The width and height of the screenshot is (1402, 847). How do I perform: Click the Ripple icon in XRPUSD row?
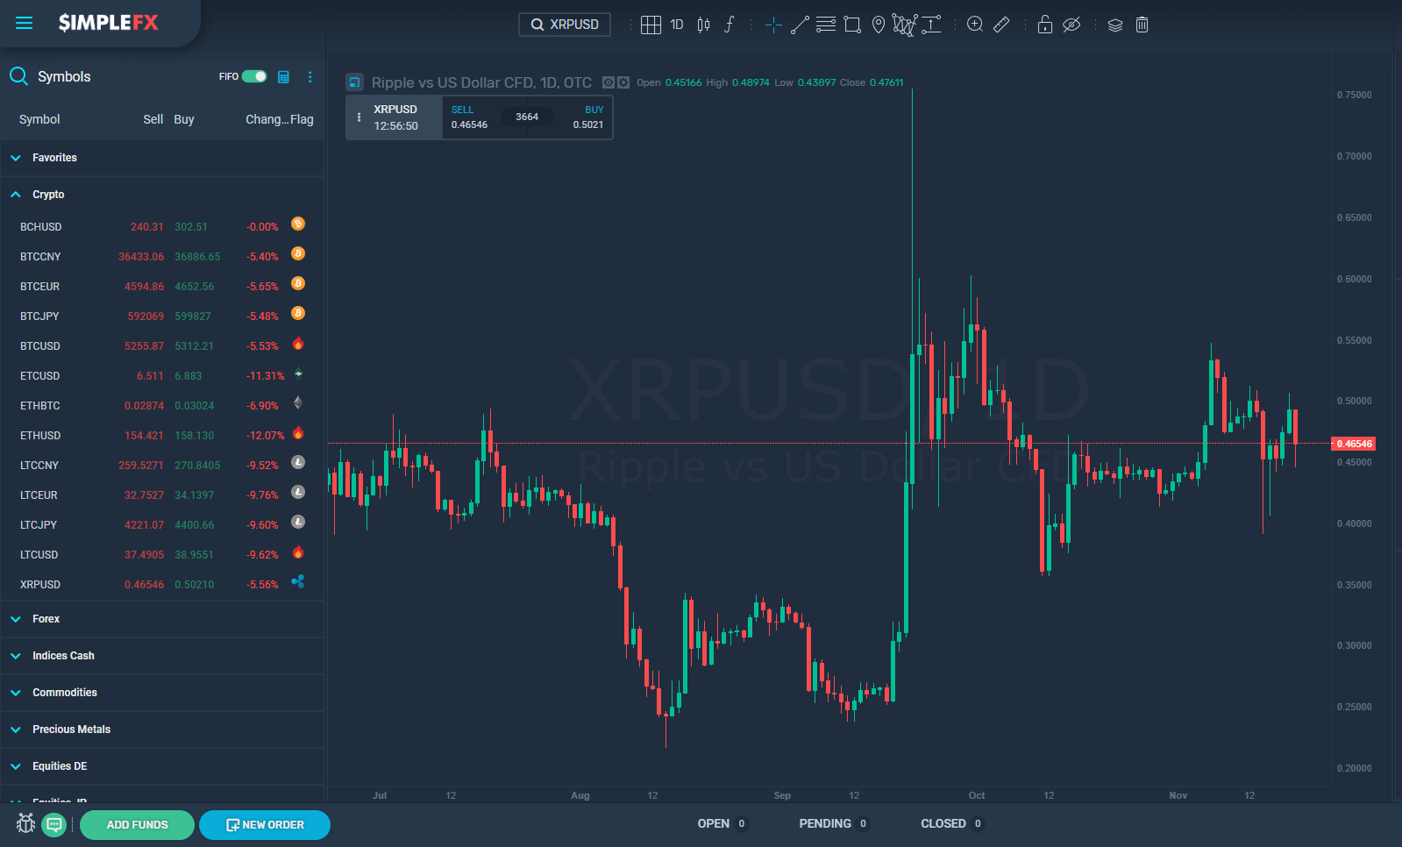(x=298, y=581)
